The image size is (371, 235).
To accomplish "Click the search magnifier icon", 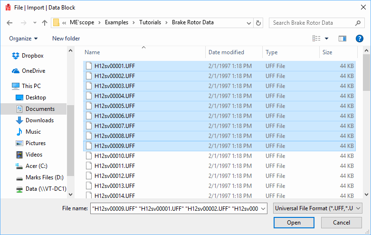I will 358,23.
